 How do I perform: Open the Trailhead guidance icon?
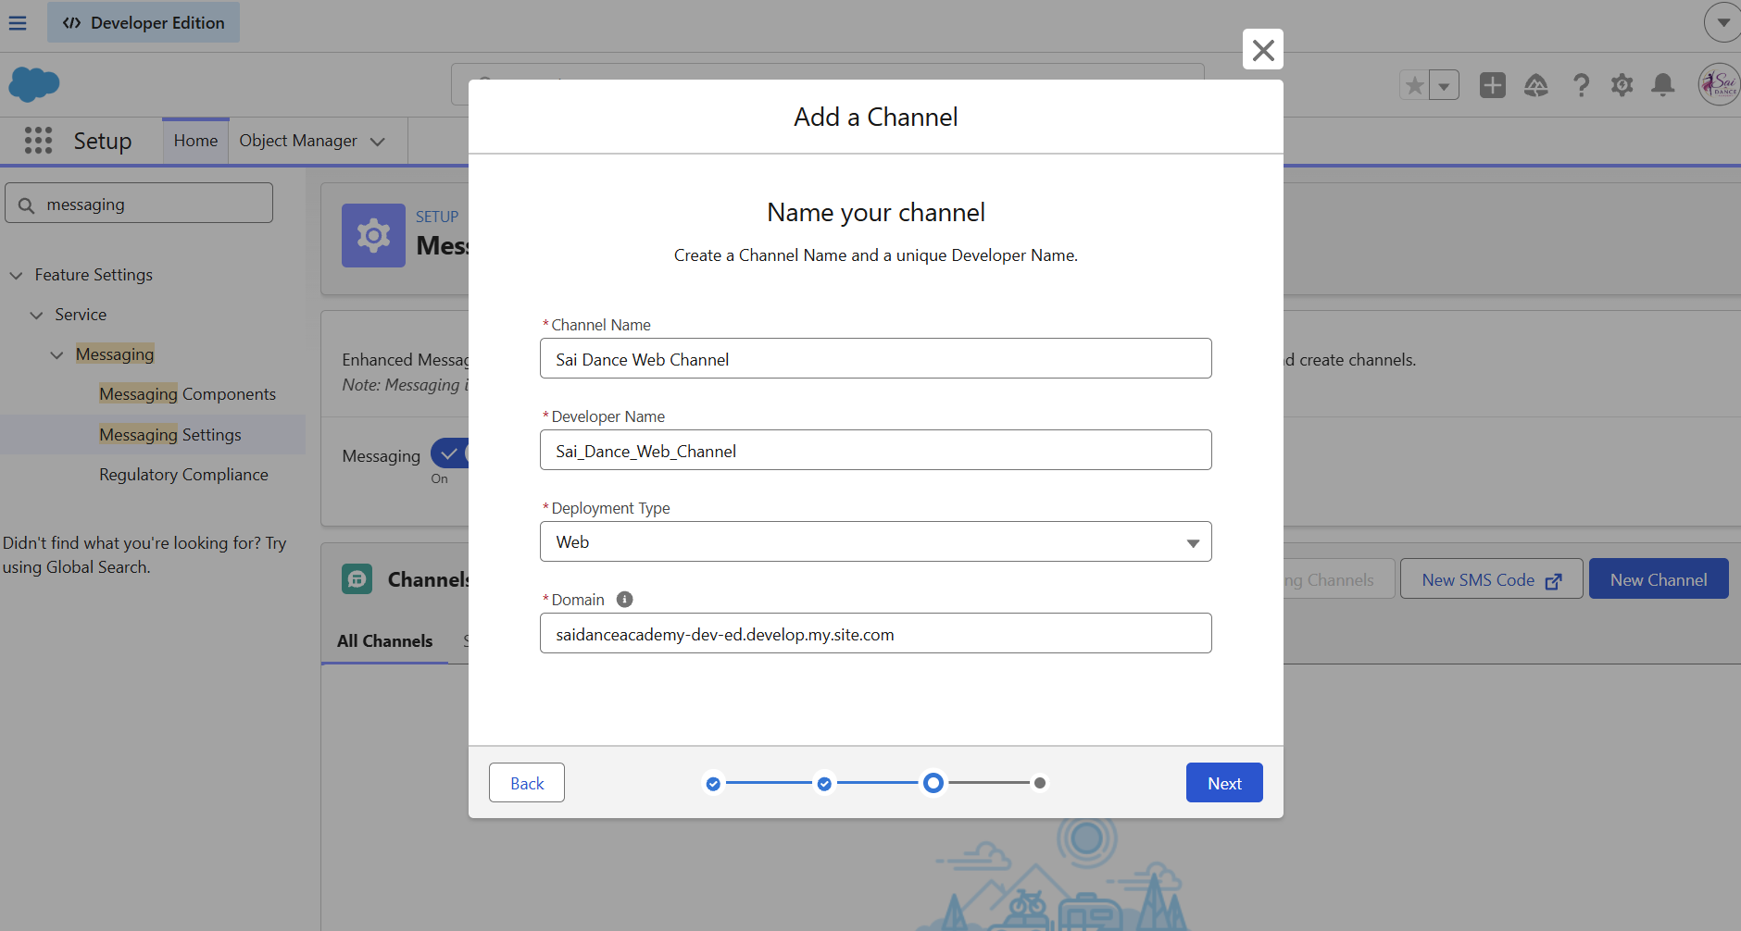pyautogui.click(x=1536, y=85)
